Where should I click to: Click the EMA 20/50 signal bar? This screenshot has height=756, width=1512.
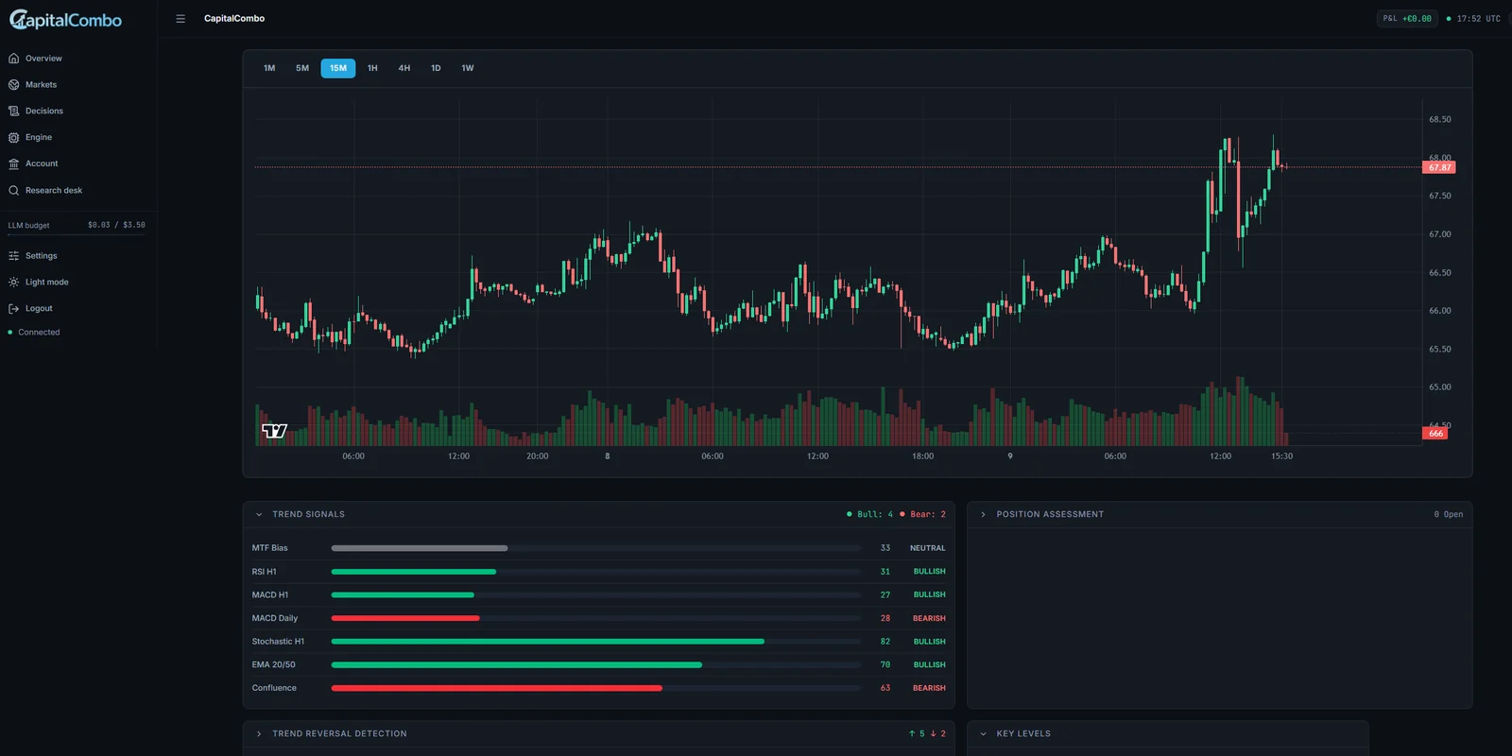tap(595, 665)
